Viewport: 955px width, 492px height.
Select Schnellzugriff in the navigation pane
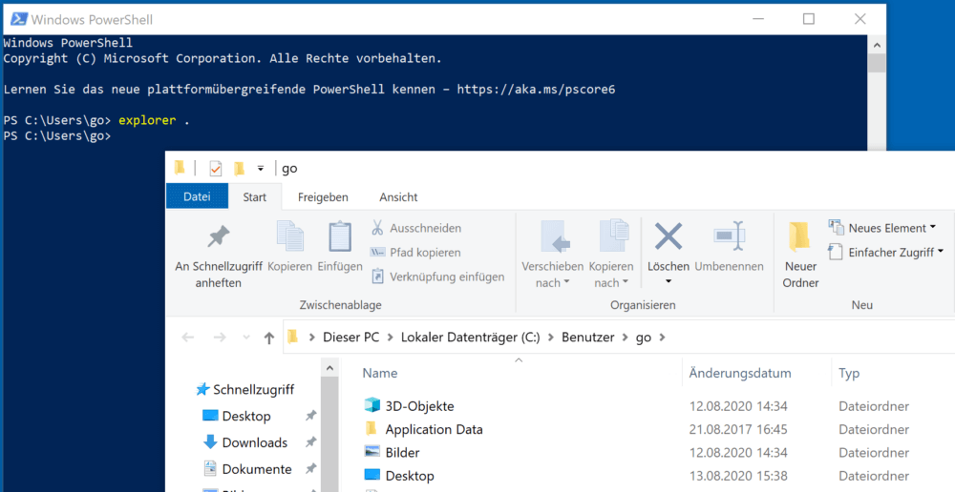(244, 390)
